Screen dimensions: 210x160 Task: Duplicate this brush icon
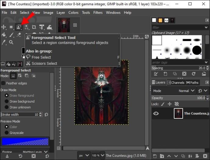coord(175,74)
